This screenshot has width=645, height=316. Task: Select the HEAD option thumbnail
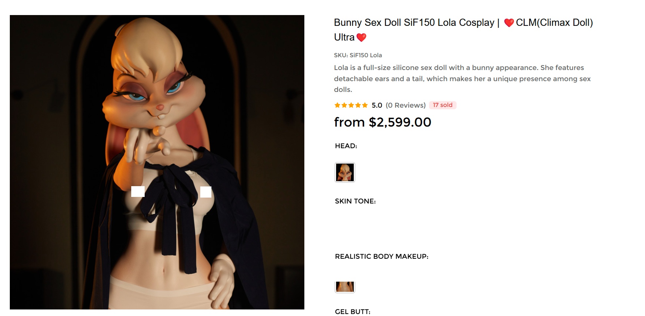point(345,172)
